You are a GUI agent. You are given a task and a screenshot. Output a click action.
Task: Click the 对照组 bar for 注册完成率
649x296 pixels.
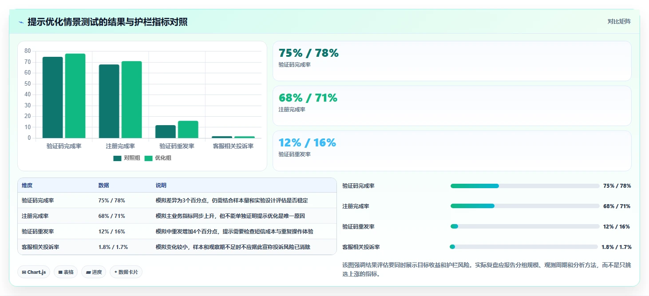pyautogui.click(x=109, y=101)
